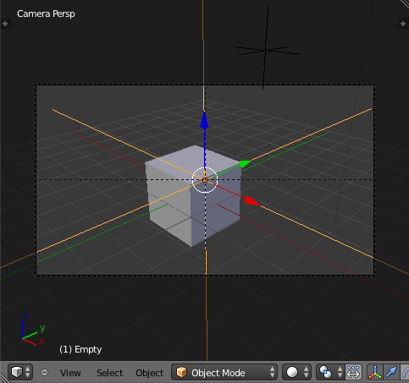Open the pivot point selector
This screenshot has width=409, height=383.
click(330, 372)
